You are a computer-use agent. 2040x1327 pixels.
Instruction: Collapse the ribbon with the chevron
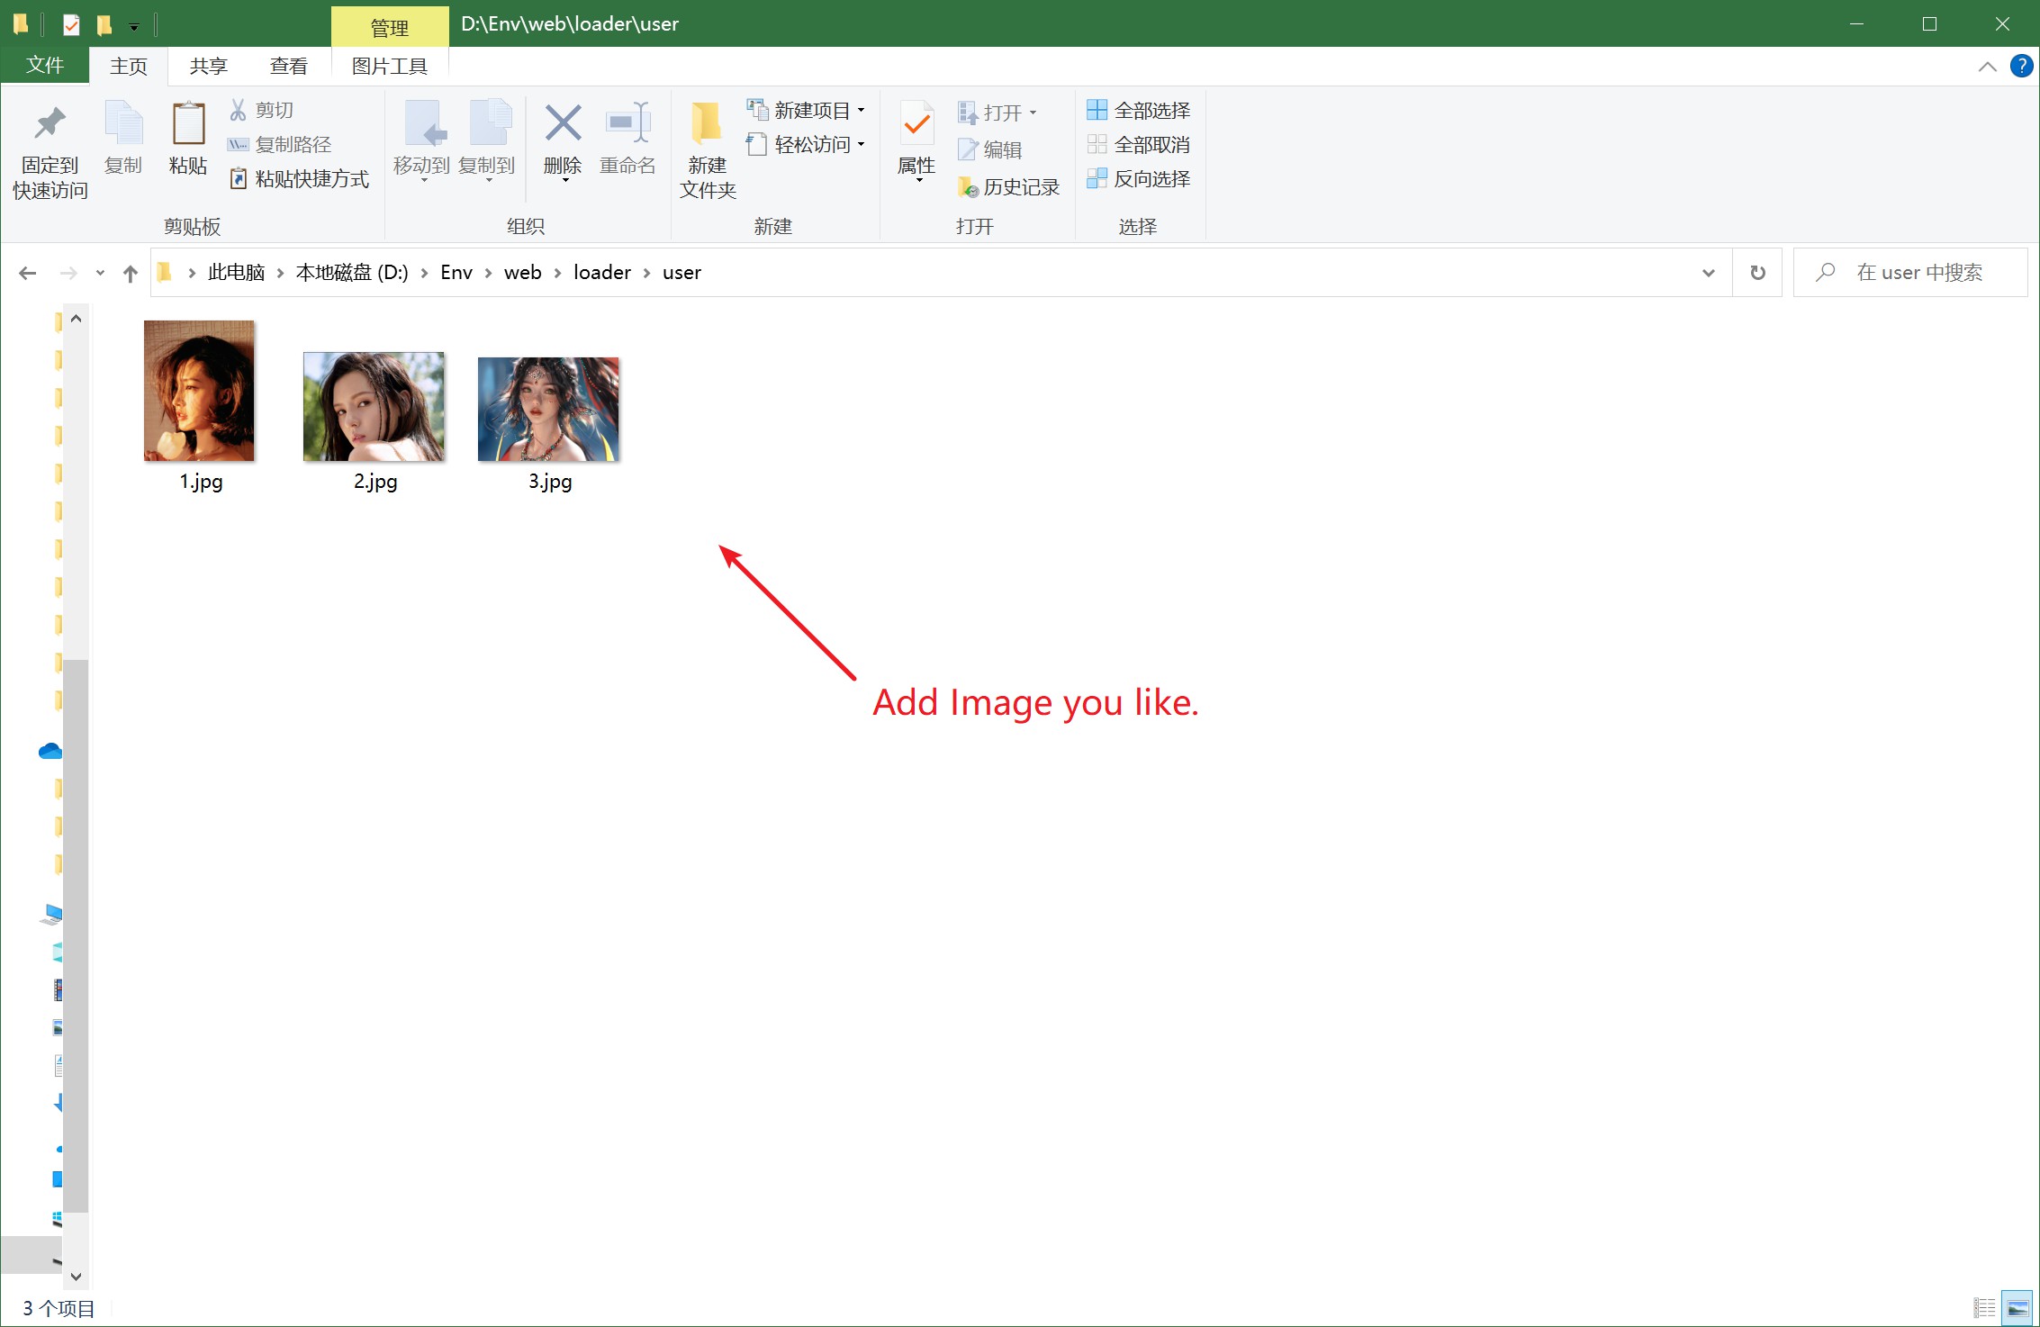tap(1987, 67)
